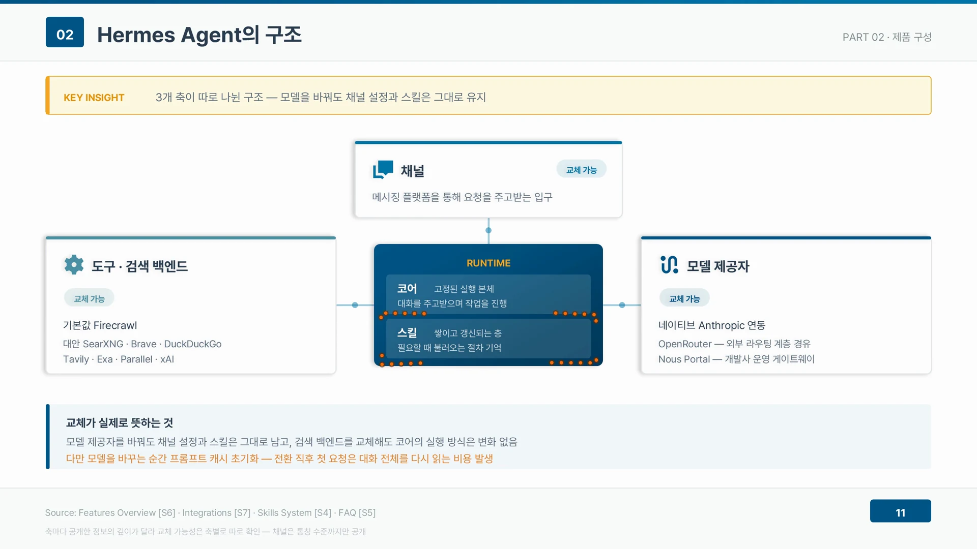Click the 교체 가능 tag in 채널 card
Image resolution: width=977 pixels, height=549 pixels.
[581, 169]
